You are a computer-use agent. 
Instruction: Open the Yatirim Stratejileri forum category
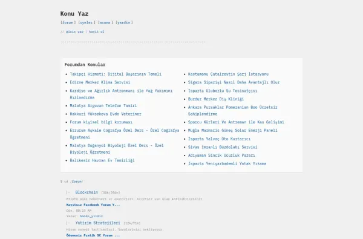[x=97, y=223]
